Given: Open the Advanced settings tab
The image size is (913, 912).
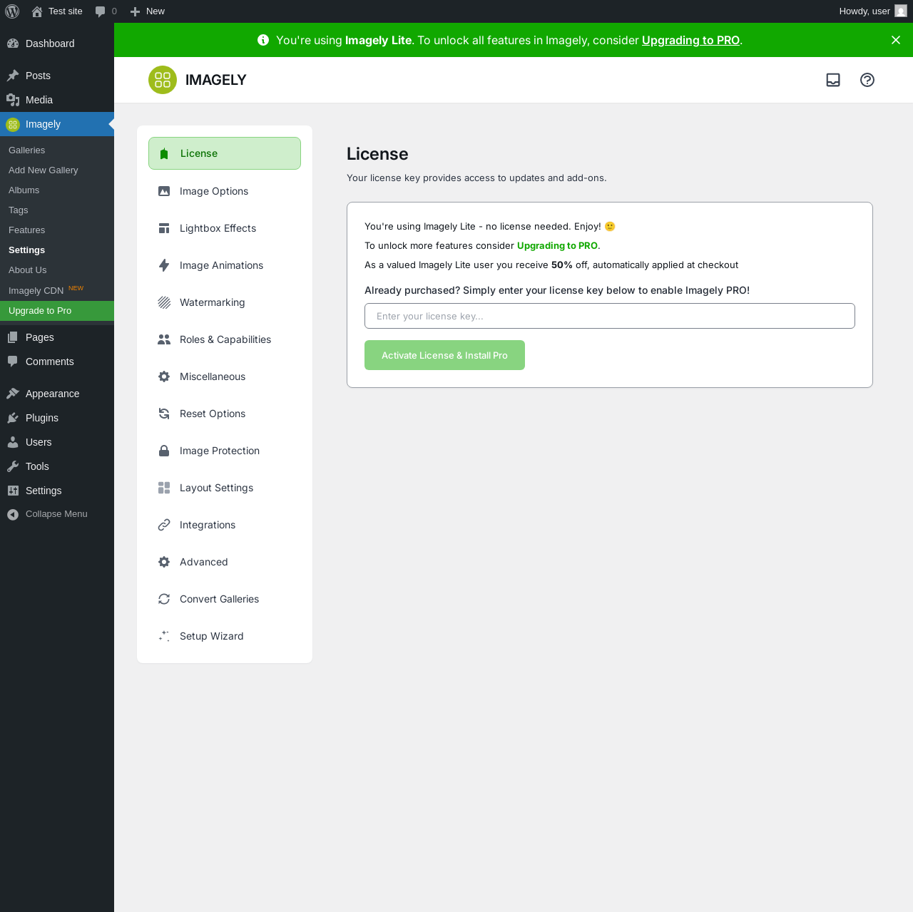Looking at the screenshot, I should coord(225,562).
